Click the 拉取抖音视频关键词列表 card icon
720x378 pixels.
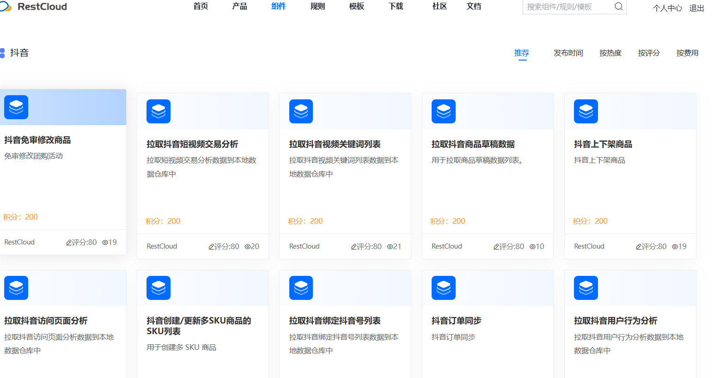pos(301,111)
